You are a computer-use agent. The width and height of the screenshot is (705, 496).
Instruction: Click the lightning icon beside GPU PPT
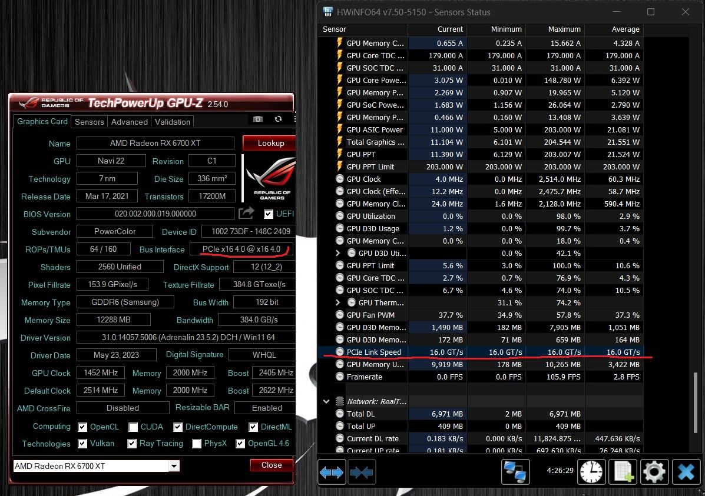coord(340,154)
